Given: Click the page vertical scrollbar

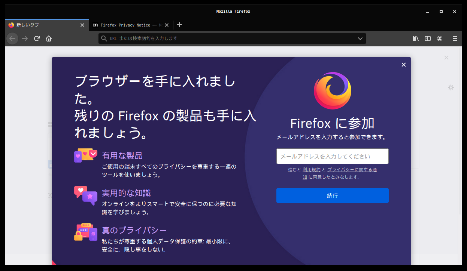Looking at the screenshot, I should (x=460, y=131).
